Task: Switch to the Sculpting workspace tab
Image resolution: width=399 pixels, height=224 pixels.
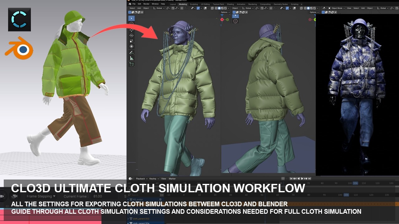Action: click(x=194, y=4)
